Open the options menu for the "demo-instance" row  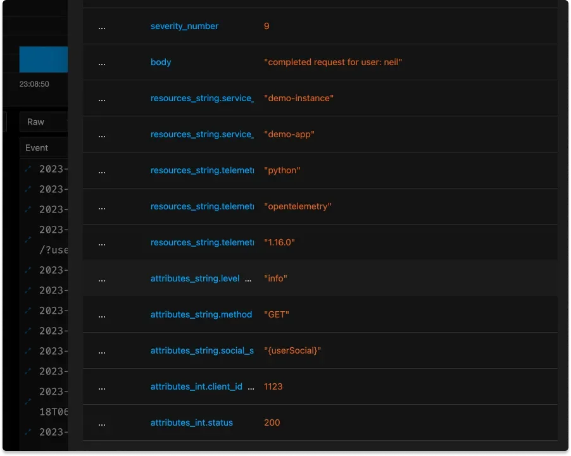[x=102, y=99]
